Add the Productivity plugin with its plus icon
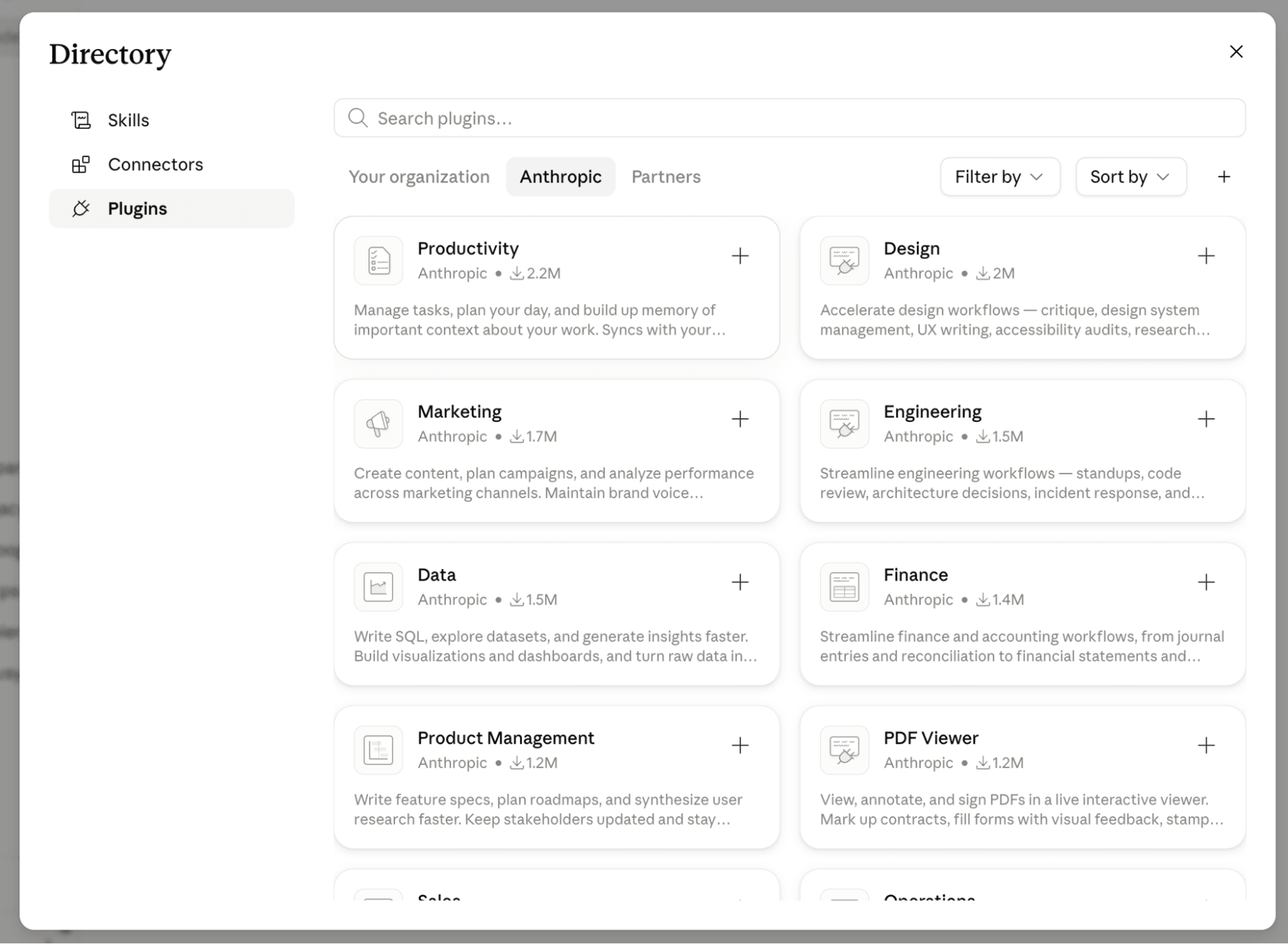The image size is (1288, 944). click(740, 256)
